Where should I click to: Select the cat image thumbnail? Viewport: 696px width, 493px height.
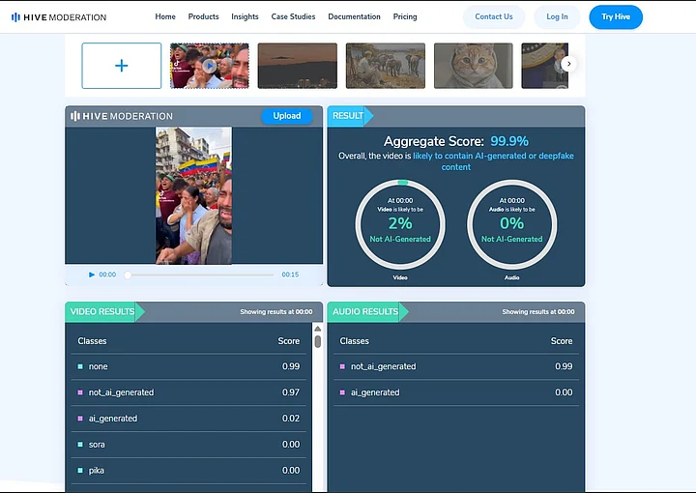point(473,66)
